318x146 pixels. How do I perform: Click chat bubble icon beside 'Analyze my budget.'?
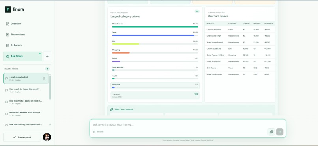coord(6,78)
